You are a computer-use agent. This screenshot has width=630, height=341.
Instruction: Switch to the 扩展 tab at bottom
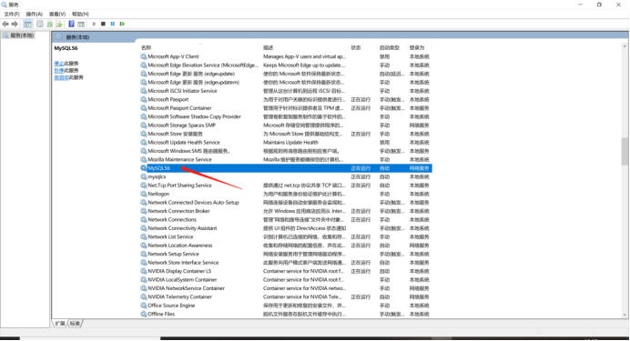coord(60,324)
